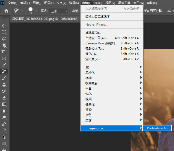
Task: Click the angle icon in options bar
Action: click(x=169, y=11)
